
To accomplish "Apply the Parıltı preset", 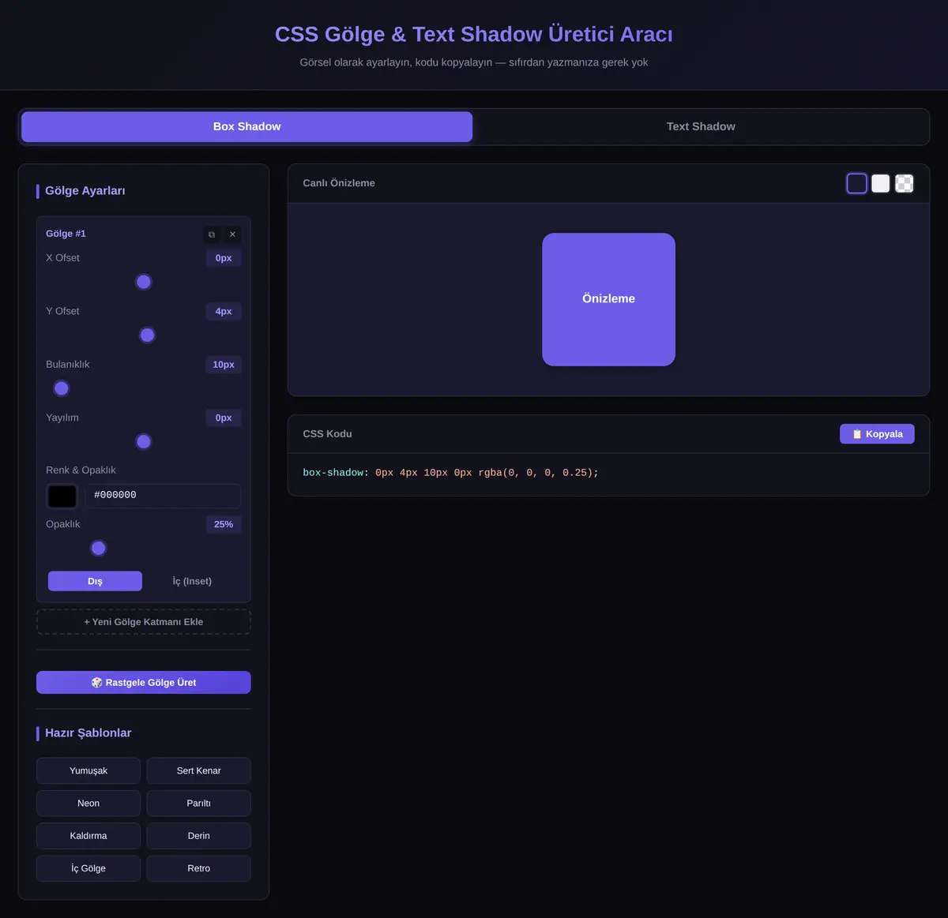I will 199,804.
